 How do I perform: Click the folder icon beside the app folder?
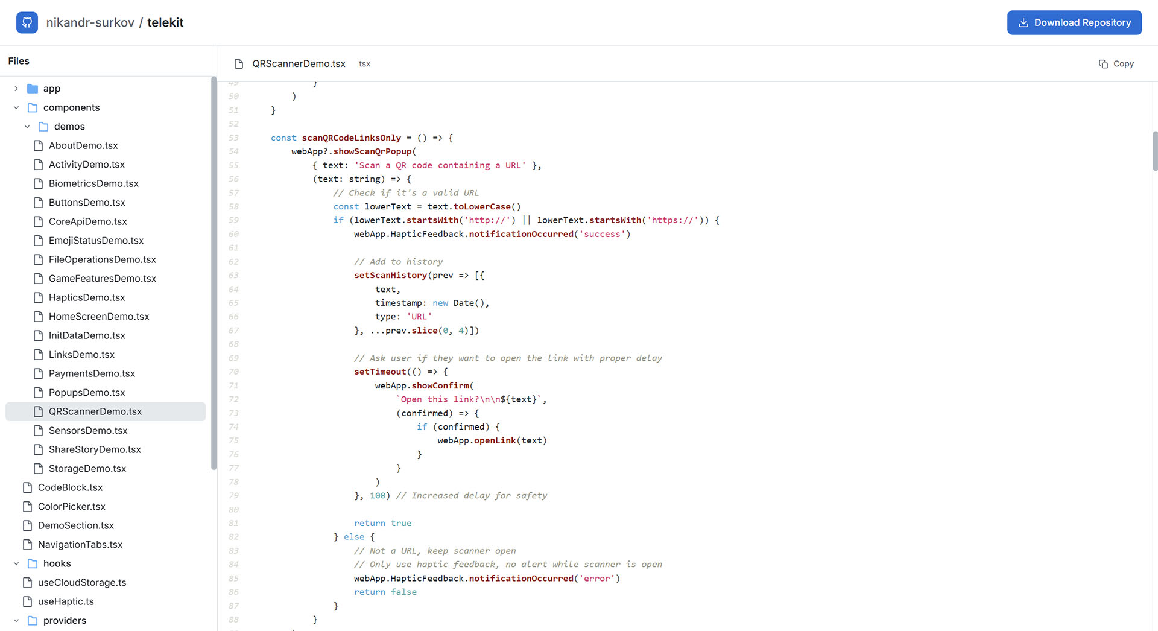pyautogui.click(x=32, y=88)
